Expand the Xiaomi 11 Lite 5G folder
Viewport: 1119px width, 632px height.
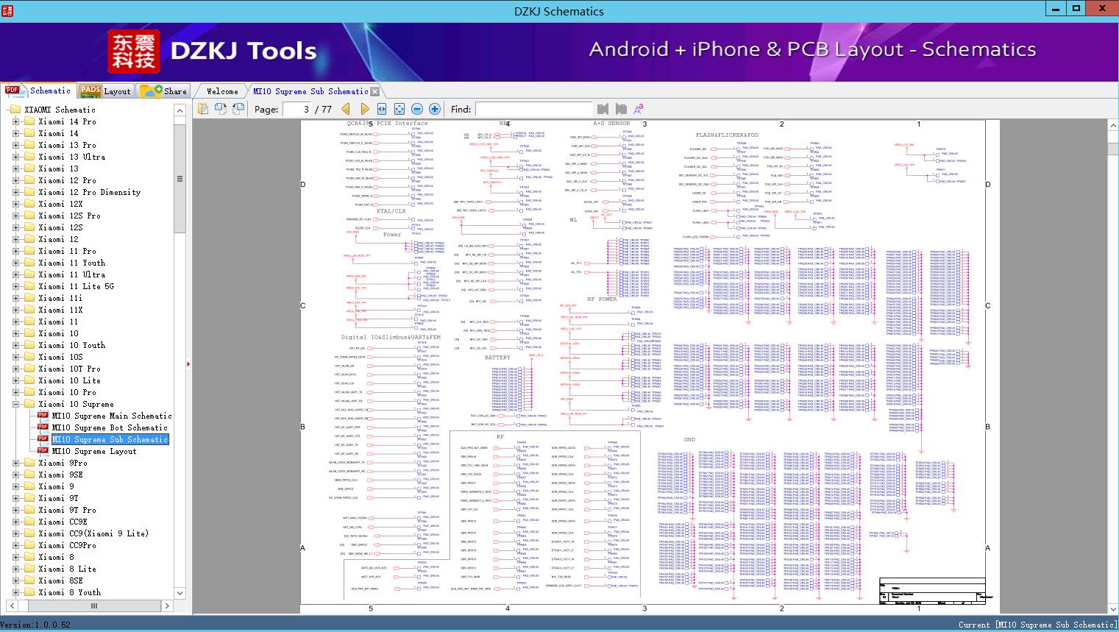[x=16, y=286]
